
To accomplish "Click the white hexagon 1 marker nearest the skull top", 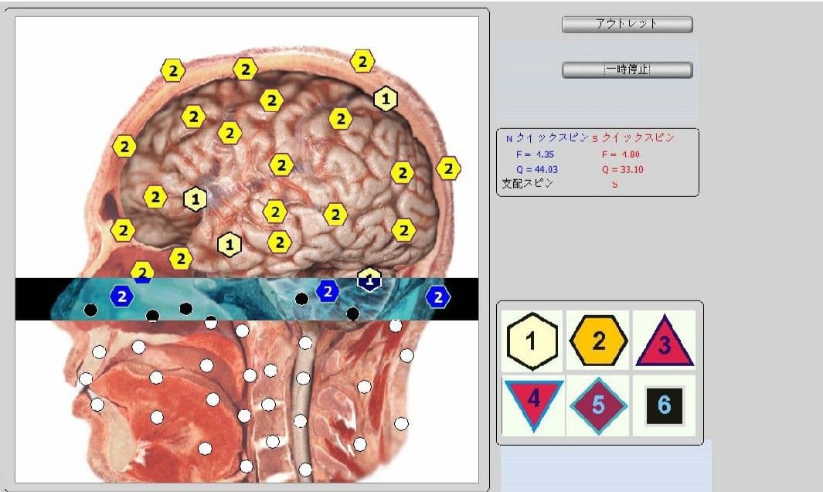I will (386, 99).
